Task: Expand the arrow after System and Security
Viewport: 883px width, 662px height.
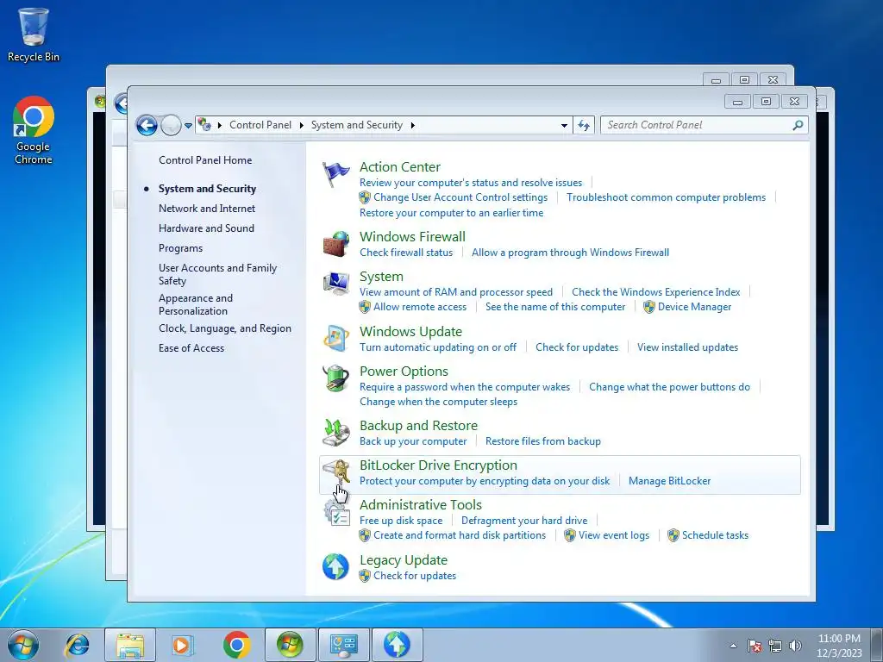Action: click(x=413, y=125)
